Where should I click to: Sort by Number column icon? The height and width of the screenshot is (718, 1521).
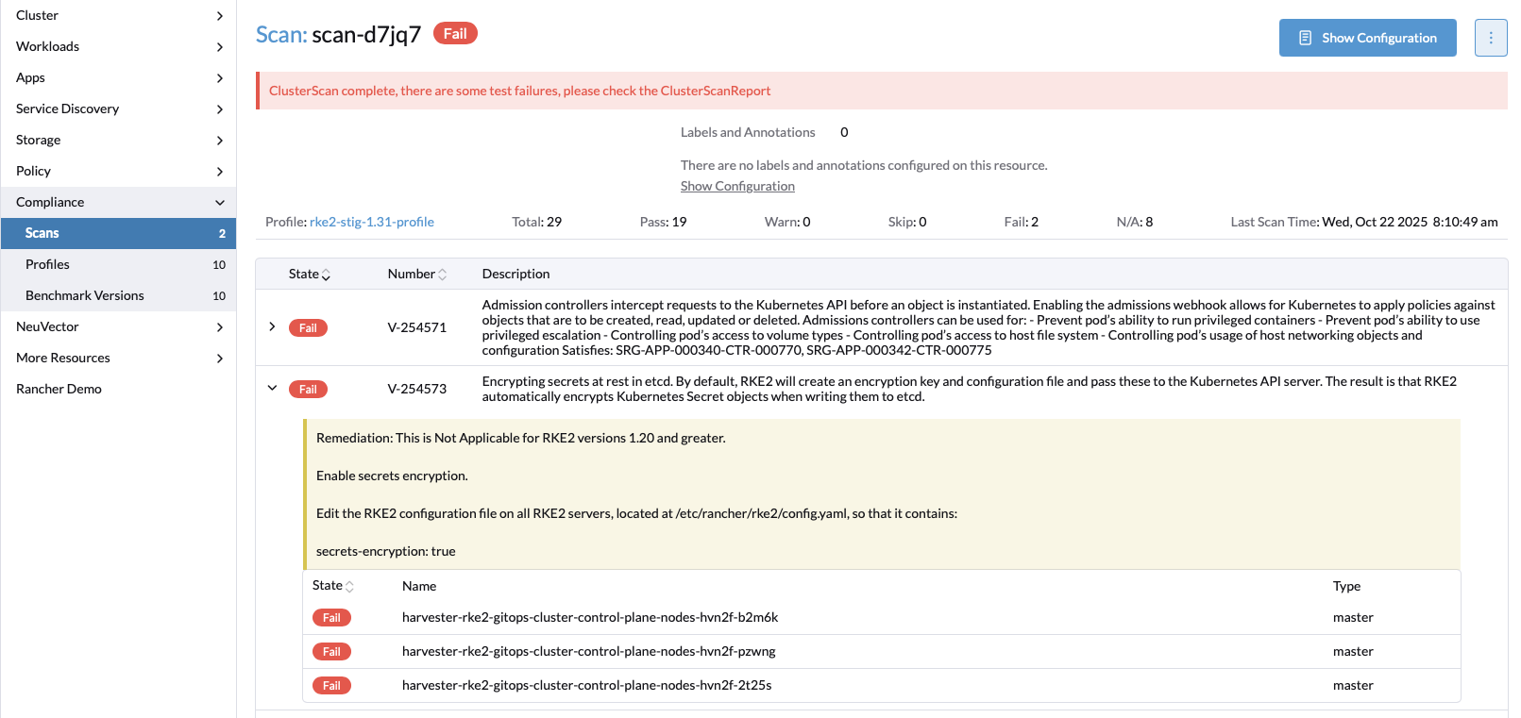(442, 275)
